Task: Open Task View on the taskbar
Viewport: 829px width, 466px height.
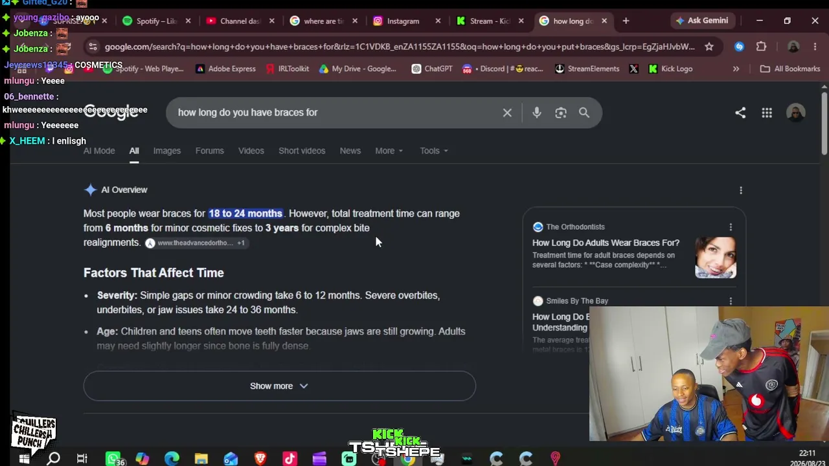Action: [82, 459]
